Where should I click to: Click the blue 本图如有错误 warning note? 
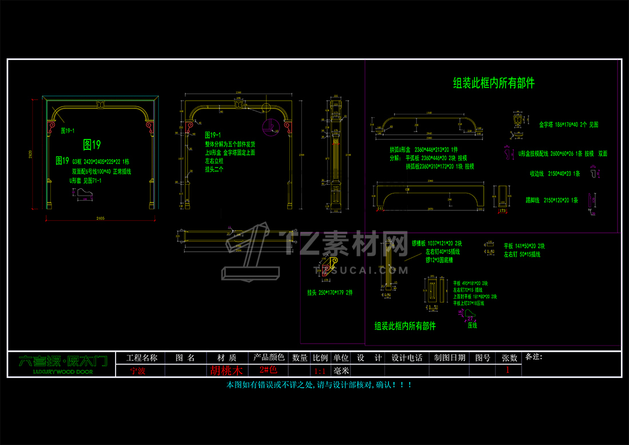click(x=319, y=385)
